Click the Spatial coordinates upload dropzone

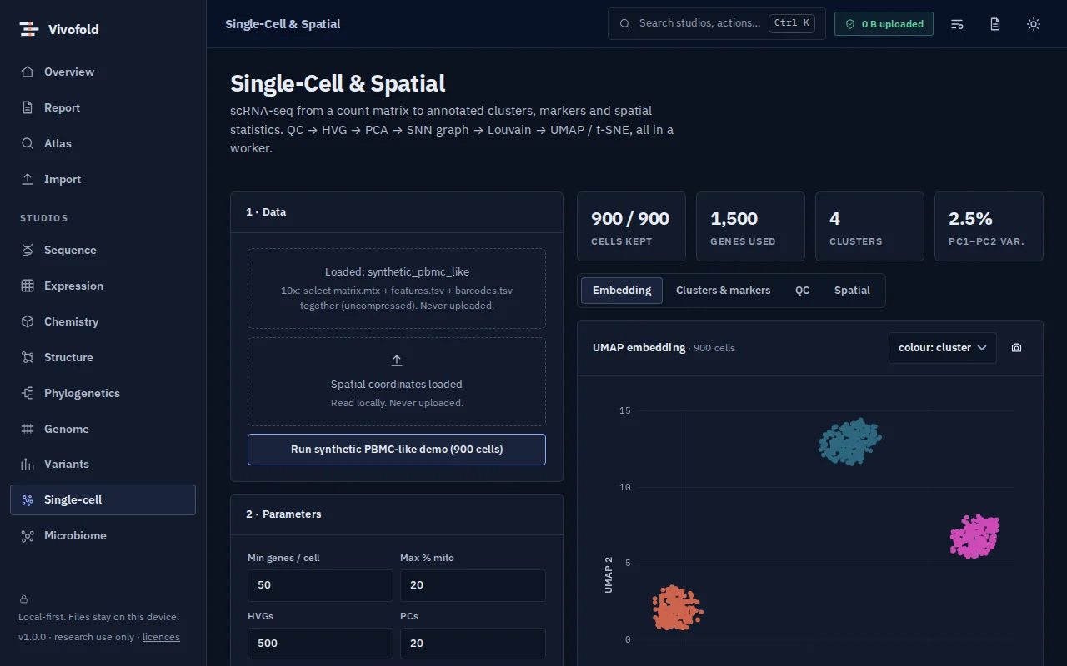397,382
